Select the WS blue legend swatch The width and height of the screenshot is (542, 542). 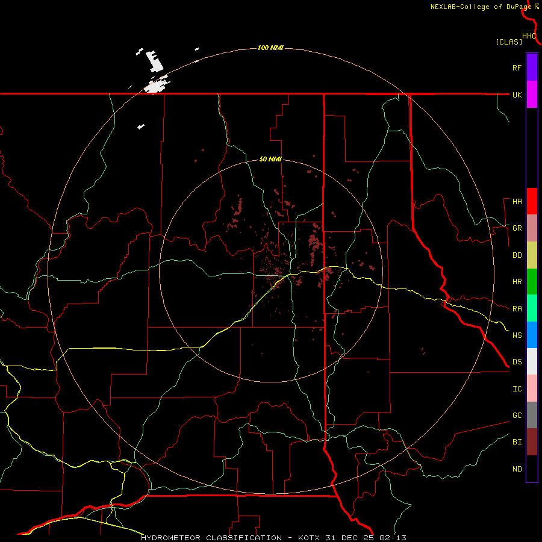532,335
